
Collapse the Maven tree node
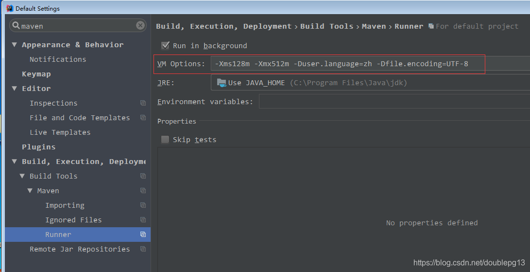(30, 190)
